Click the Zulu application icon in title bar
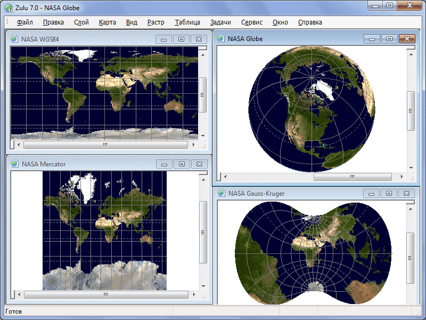The height and width of the screenshot is (320, 426). (9, 5)
